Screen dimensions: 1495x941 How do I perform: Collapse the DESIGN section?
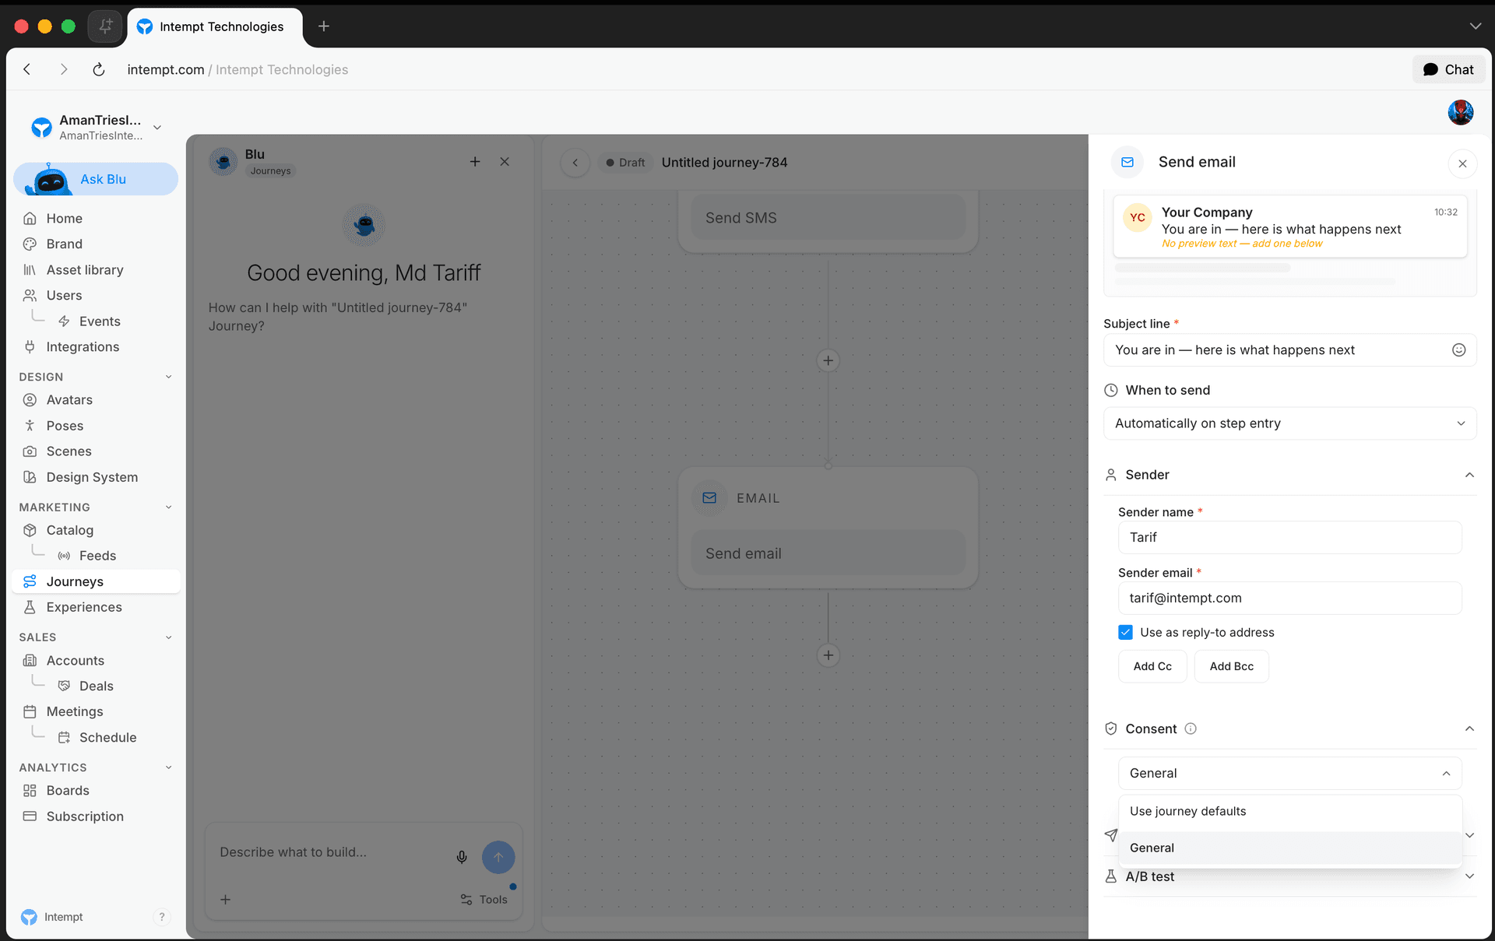pyautogui.click(x=168, y=377)
